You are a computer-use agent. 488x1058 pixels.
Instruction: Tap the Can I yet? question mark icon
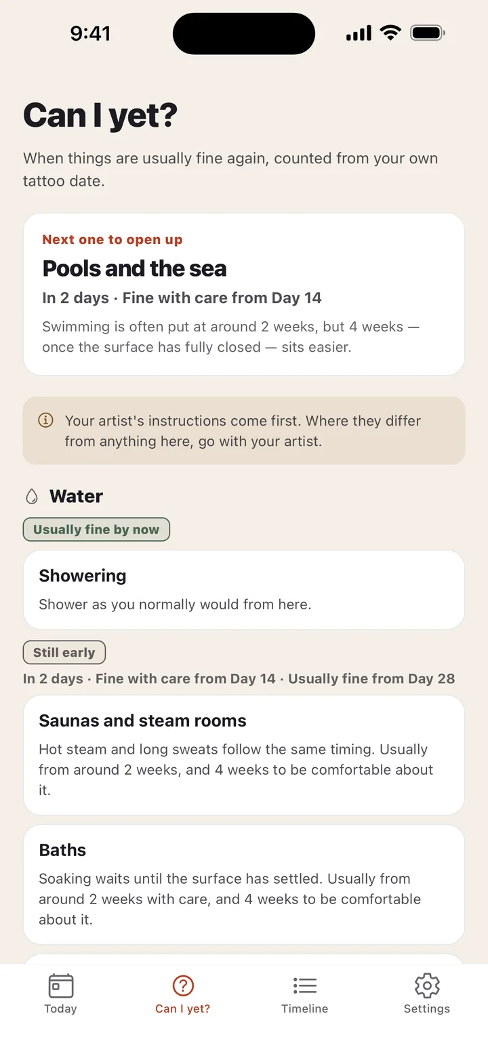183,985
